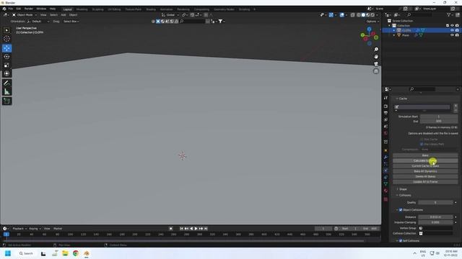
Task: Activate the Rotate tool
Action: (x=6, y=56)
